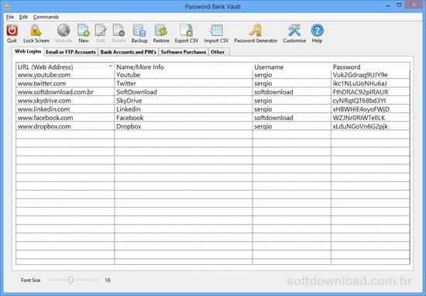Select the www.facebook.com URL cell

click(65, 118)
